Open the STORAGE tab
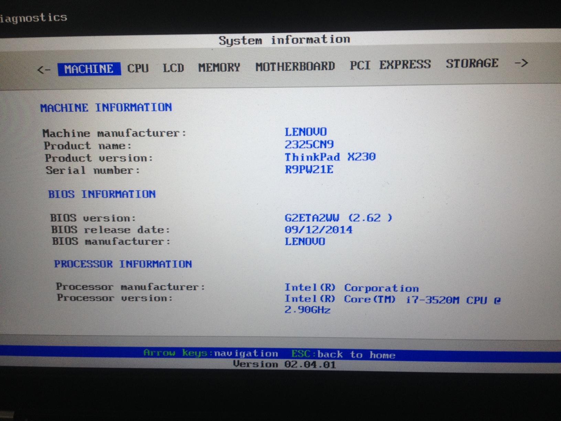Viewport: 561px width, 421px height. click(472, 63)
